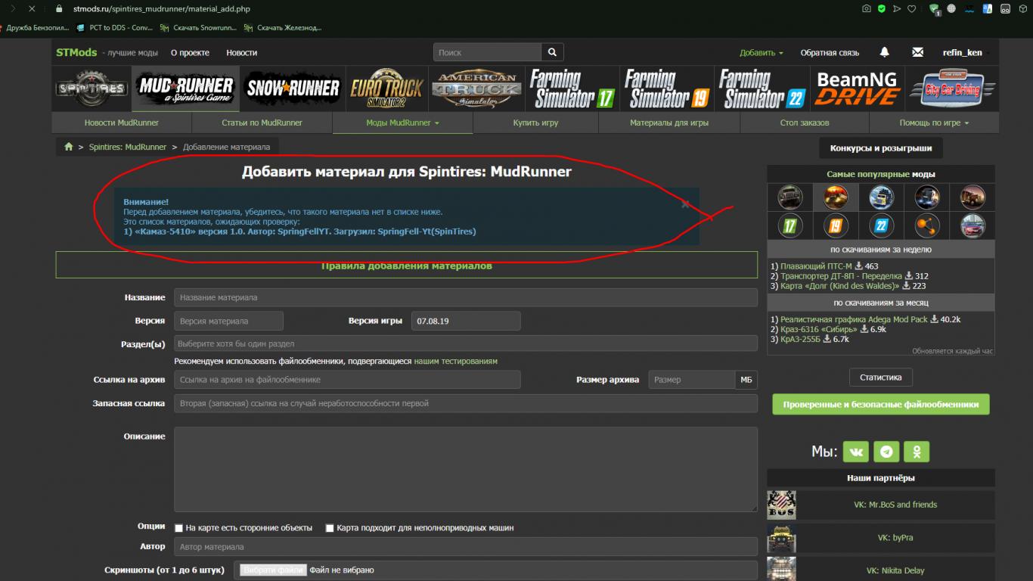
Task: Open the VK social page icon
Action: click(856, 452)
